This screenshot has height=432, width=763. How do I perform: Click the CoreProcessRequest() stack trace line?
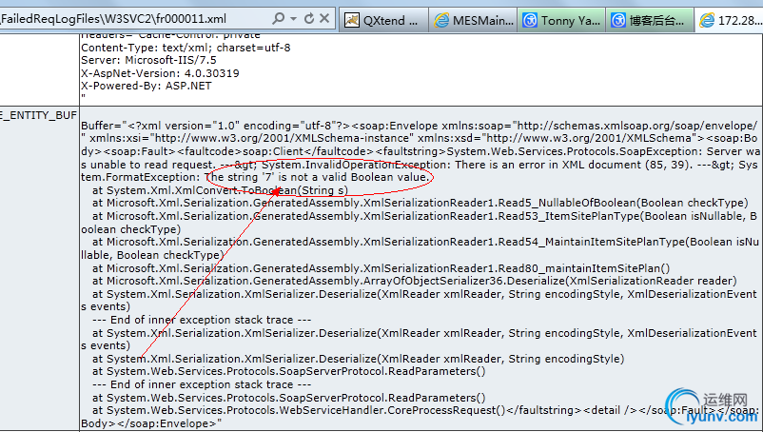point(300,410)
